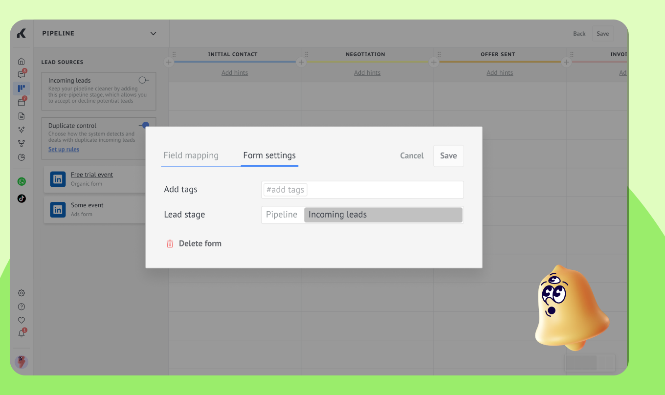Select the Form settings tab
This screenshot has width=665, height=395.
point(269,155)
